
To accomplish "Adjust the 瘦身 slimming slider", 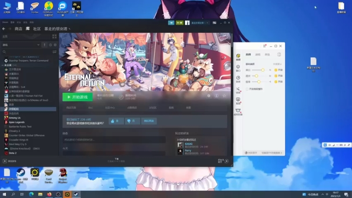I will 259,82.
